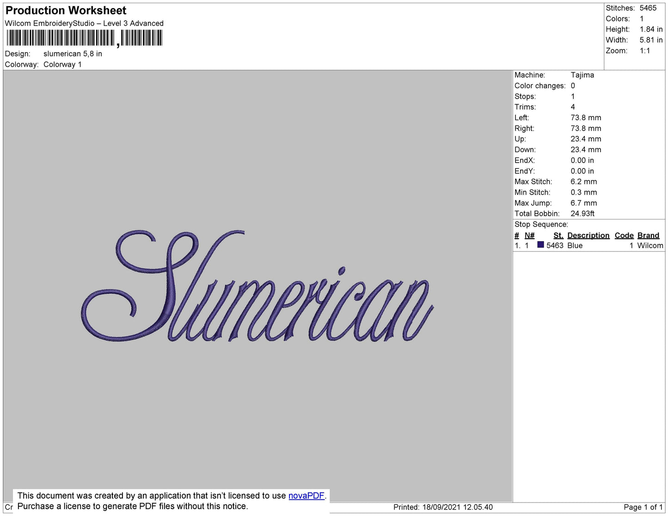Screen dimensions: 668x516
Task: Select the EndY value '0.00 in'
Action: pos(582,171)
